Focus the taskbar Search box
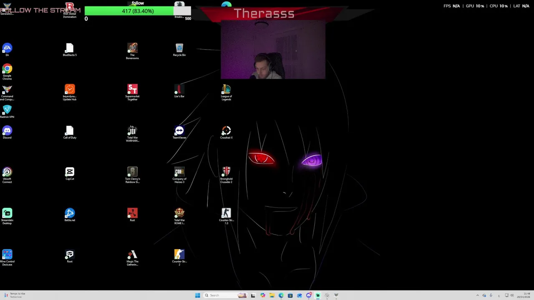The width and height of the screenshot is (534, 300). pyautogui.click(x=226, y=295)
